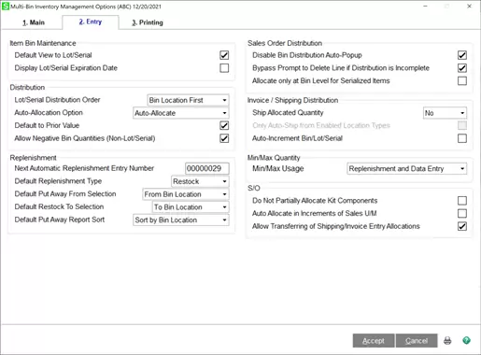
Task: Expand the Auto-Allocation Option dropdown
Action: click(x=181, y=113)
